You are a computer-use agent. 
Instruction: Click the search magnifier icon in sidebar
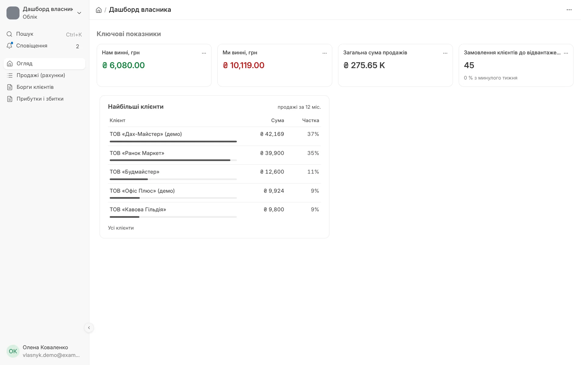9,34
